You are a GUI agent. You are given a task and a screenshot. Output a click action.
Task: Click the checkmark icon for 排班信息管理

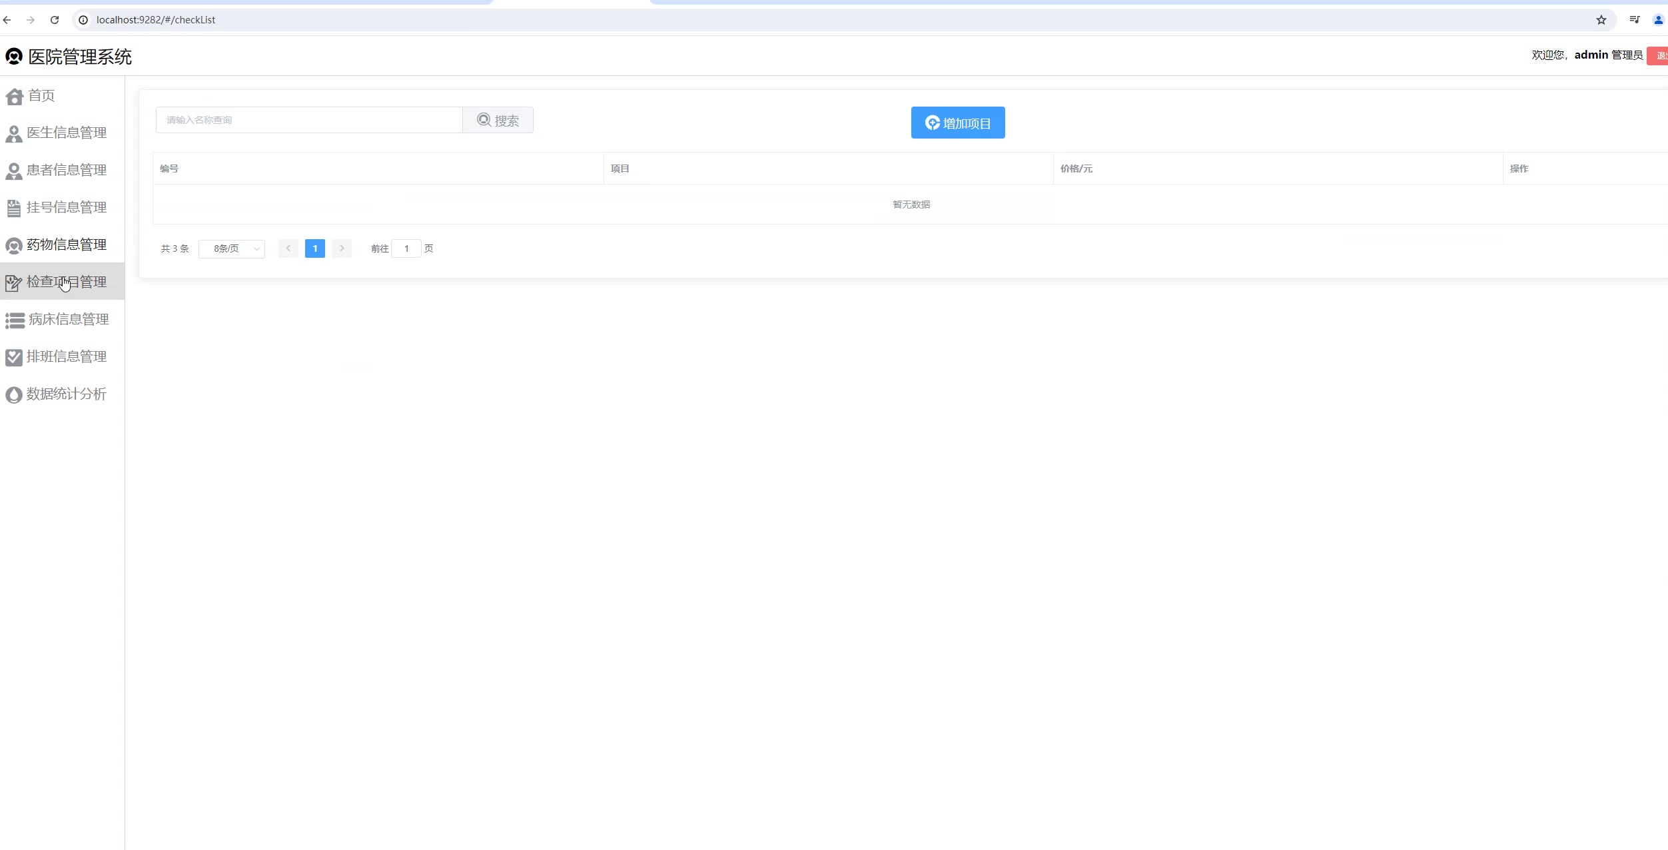[x=13, y=358]
